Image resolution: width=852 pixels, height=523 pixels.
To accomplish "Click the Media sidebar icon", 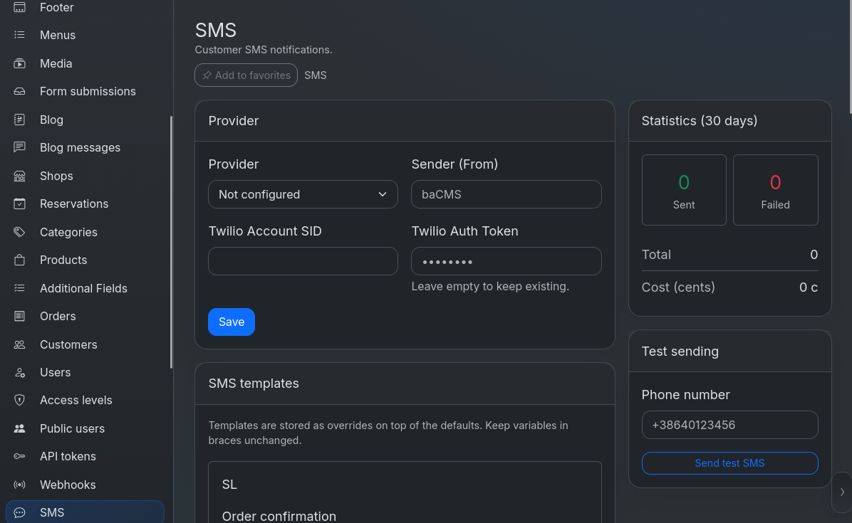I will (19, 63).
